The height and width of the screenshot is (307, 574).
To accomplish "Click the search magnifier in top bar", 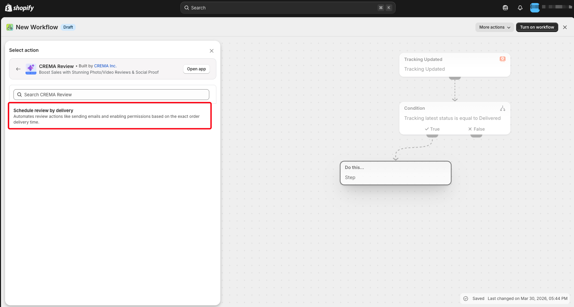I will (187, 8).
